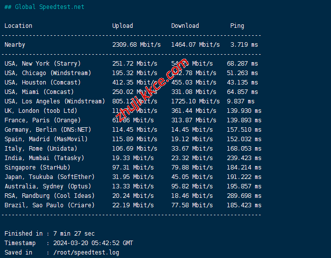Click the USA, Chicago (Windstream) row label
Image resolution: width=331 pixels, height=258 pixels.
48,73
